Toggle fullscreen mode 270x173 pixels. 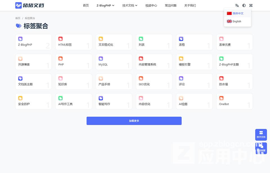[x=251, y=5]
